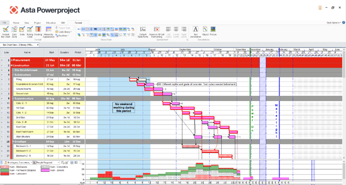Switch to the View ribbon tab
This screenshot has height=185, width=346.
click(x=27, y=23)
